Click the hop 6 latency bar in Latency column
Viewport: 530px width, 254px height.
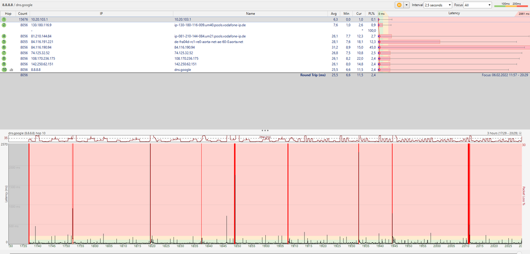[x=454, y=47]
